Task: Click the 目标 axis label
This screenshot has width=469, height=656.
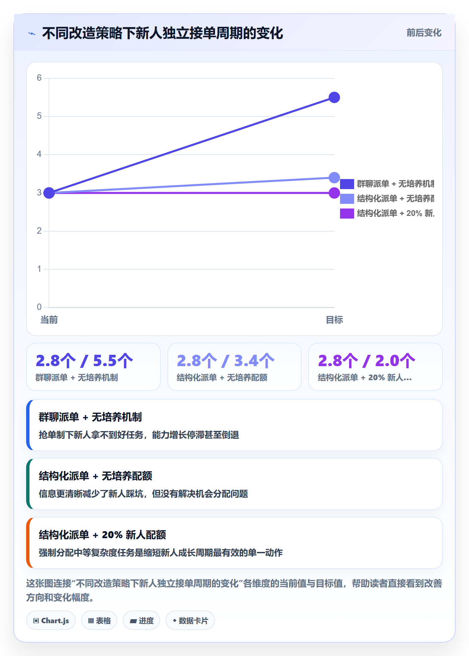Action: (x=334, y=320)
